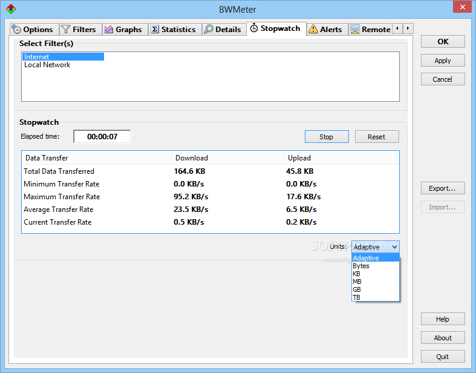Screen dimensions: 476x373
Task: Click the elapsed time field showing 00:00:07
Action: (102, 136)
